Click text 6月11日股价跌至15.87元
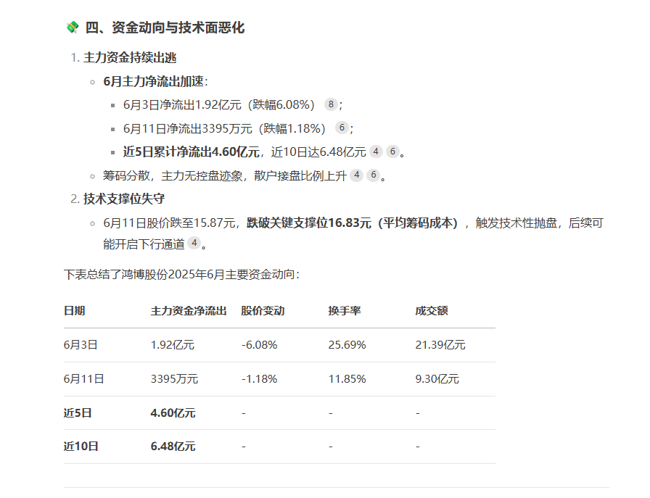Viewport: 650px width, 498px height. click(x=169, y=223)
